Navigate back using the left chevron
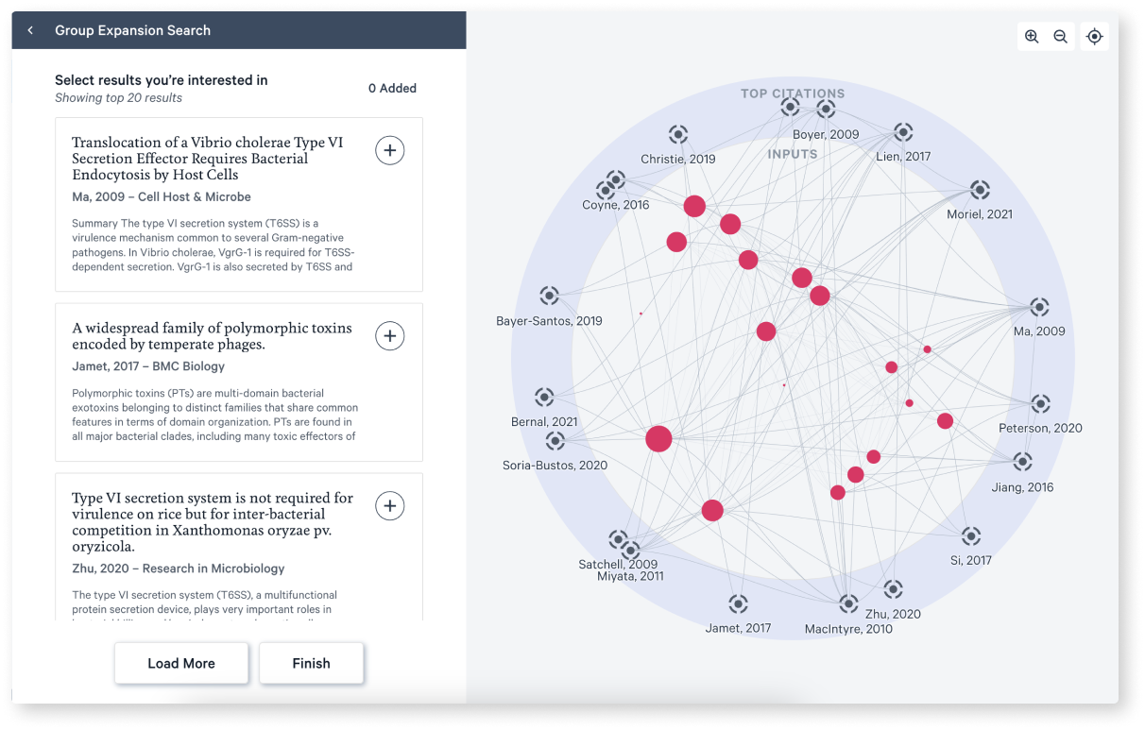This screenshot has height=730, width=1145. coord(30,30)
